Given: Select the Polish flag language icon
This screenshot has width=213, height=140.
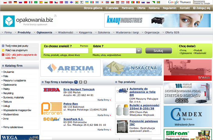Looking at the screenshot, I should pyautogui.click(x=5, y=2).
